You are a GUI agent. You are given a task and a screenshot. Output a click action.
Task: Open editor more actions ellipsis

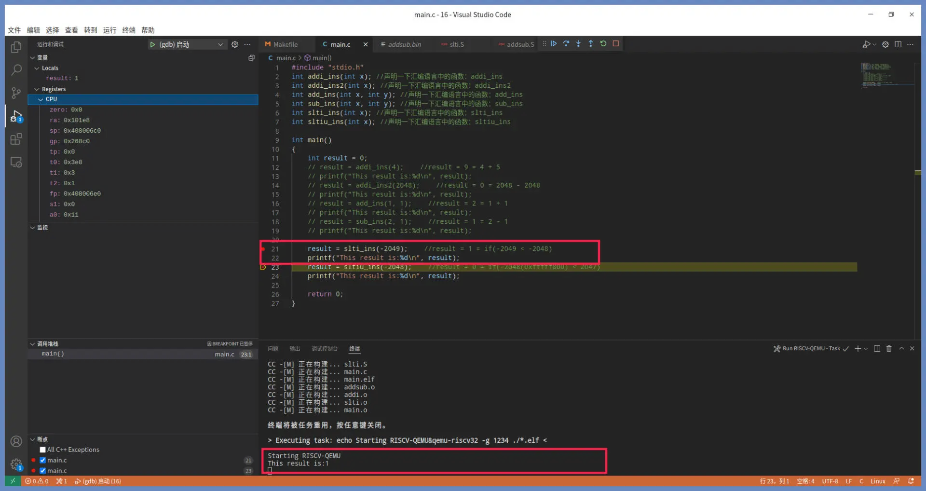pyautogui.click(x=910, y=44)
